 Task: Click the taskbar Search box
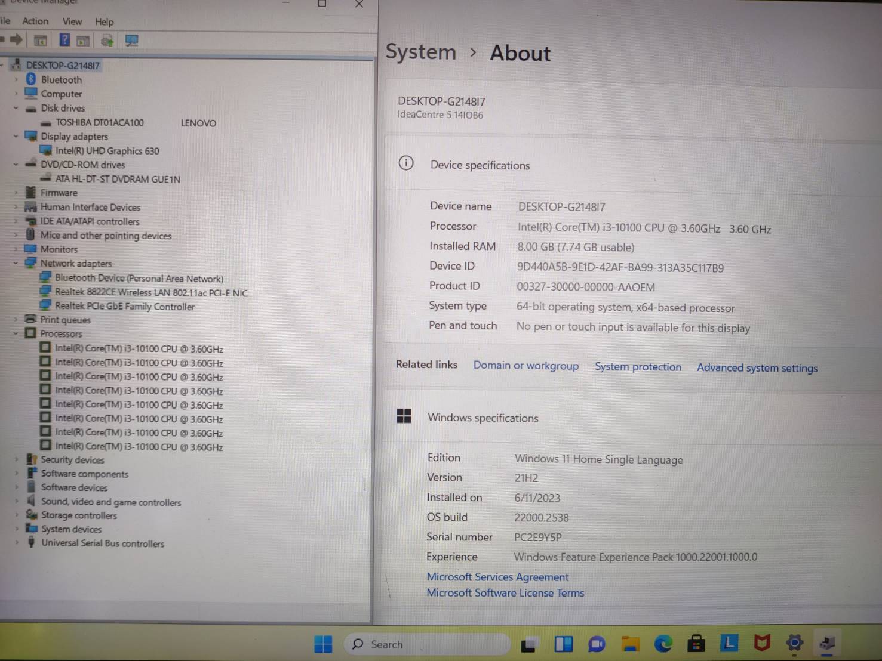point(427,644)
